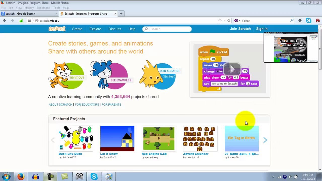Click the red toolbar icon beside Skype
The height and width of the screenshot is (181, 322).
(x=318, y=21)
